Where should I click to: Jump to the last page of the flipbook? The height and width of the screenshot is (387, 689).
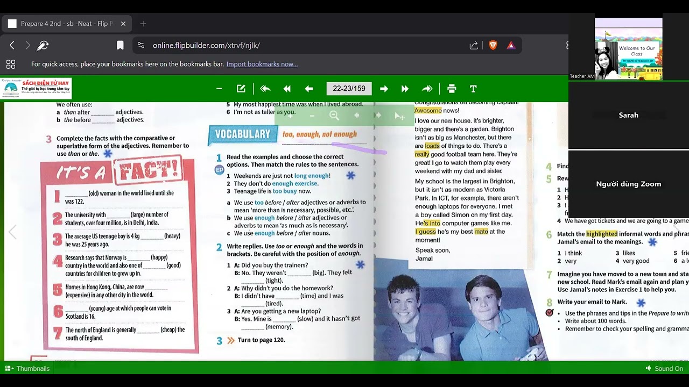(427, 89)
